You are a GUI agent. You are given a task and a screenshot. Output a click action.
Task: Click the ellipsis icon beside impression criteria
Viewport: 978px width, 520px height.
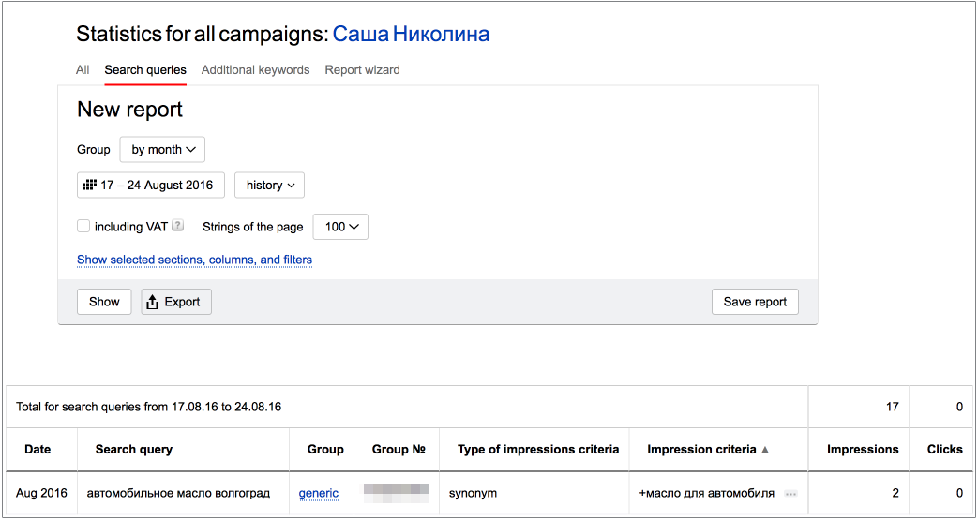pos(790,494)
